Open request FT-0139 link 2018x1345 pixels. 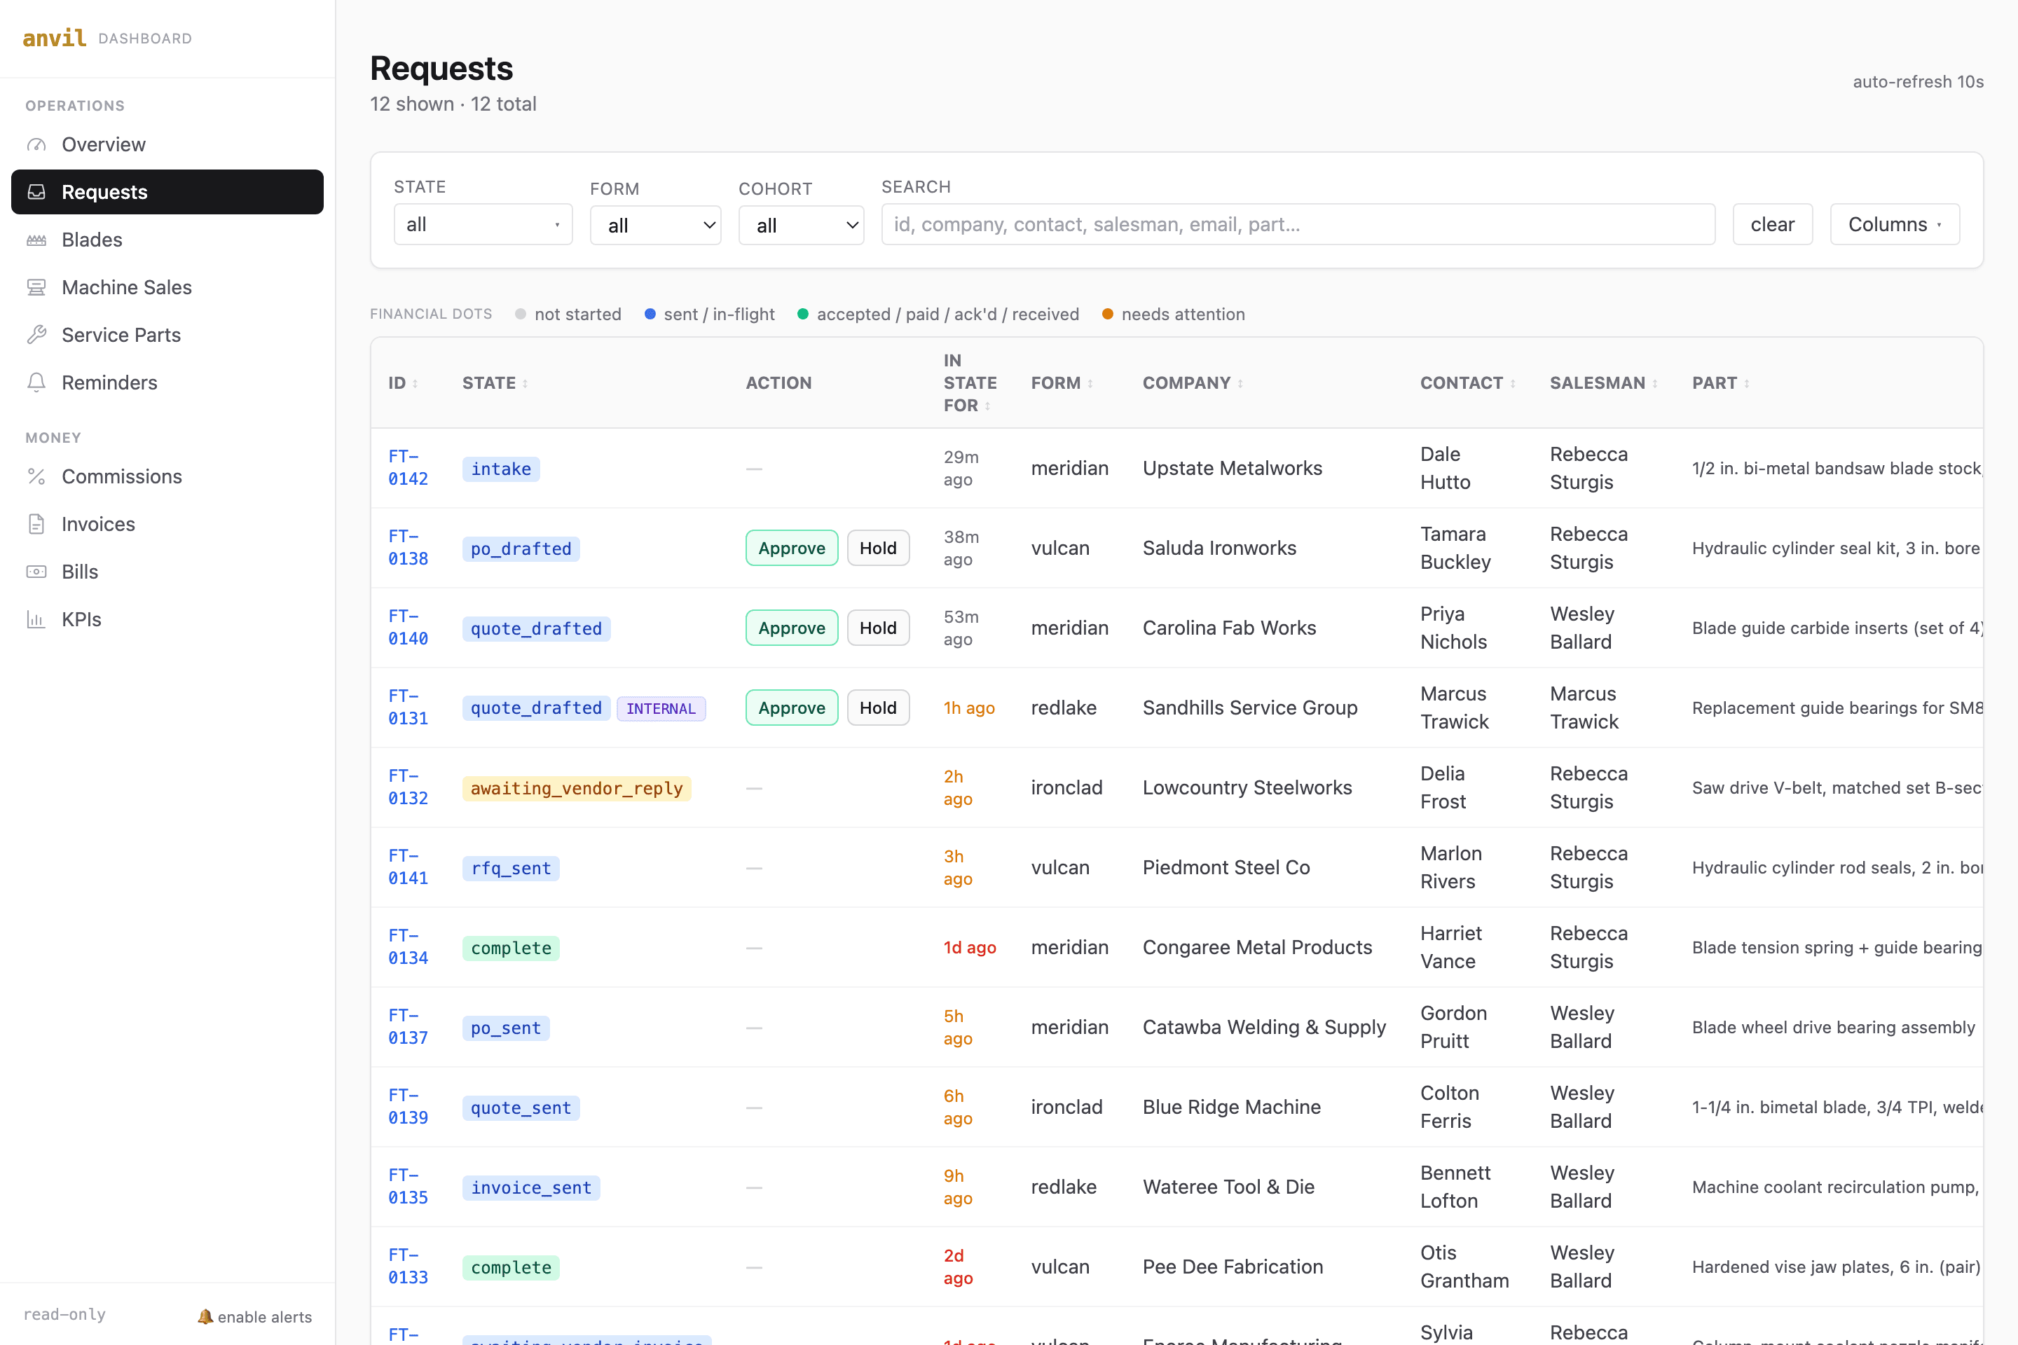409,1107
